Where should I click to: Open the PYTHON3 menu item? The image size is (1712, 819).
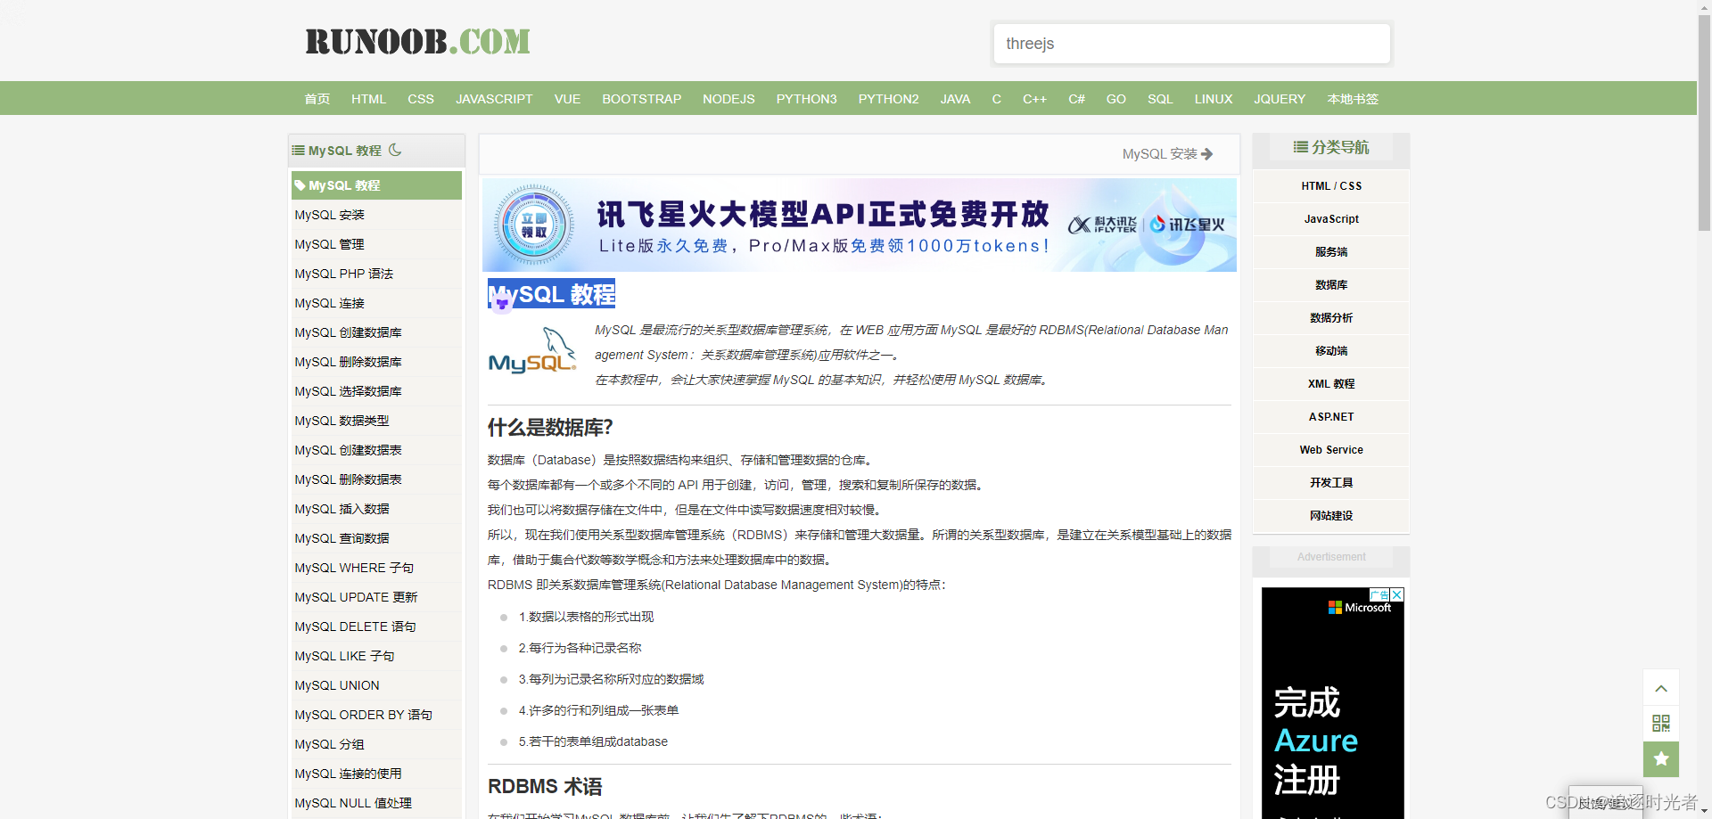[806, 99]
